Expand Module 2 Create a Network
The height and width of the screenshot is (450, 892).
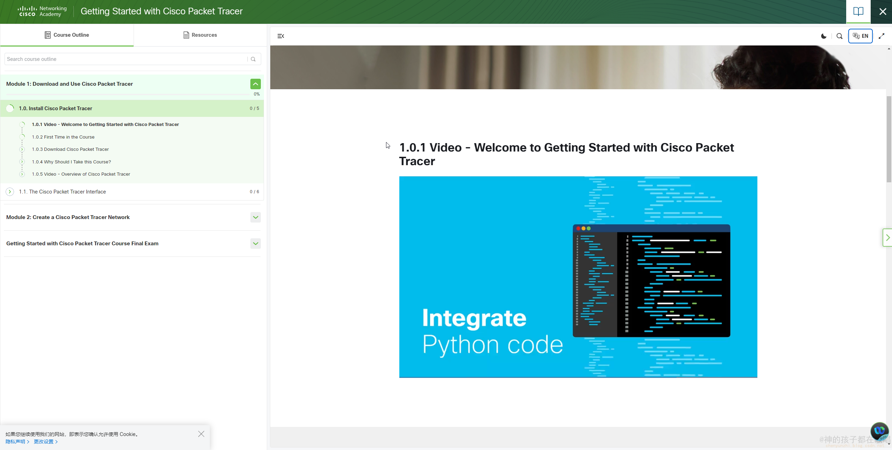coord(255,217)
